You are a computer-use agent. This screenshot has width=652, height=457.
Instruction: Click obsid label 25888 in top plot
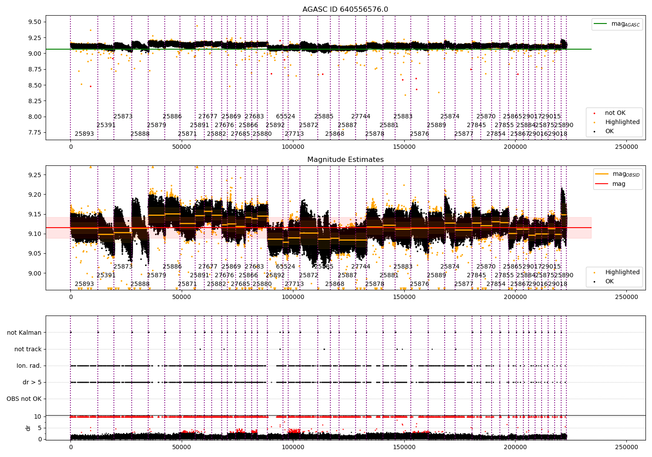pyautogui.click(x=140, y=134)
